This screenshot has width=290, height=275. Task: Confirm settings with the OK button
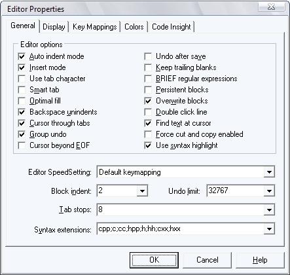tap(154, 260)
